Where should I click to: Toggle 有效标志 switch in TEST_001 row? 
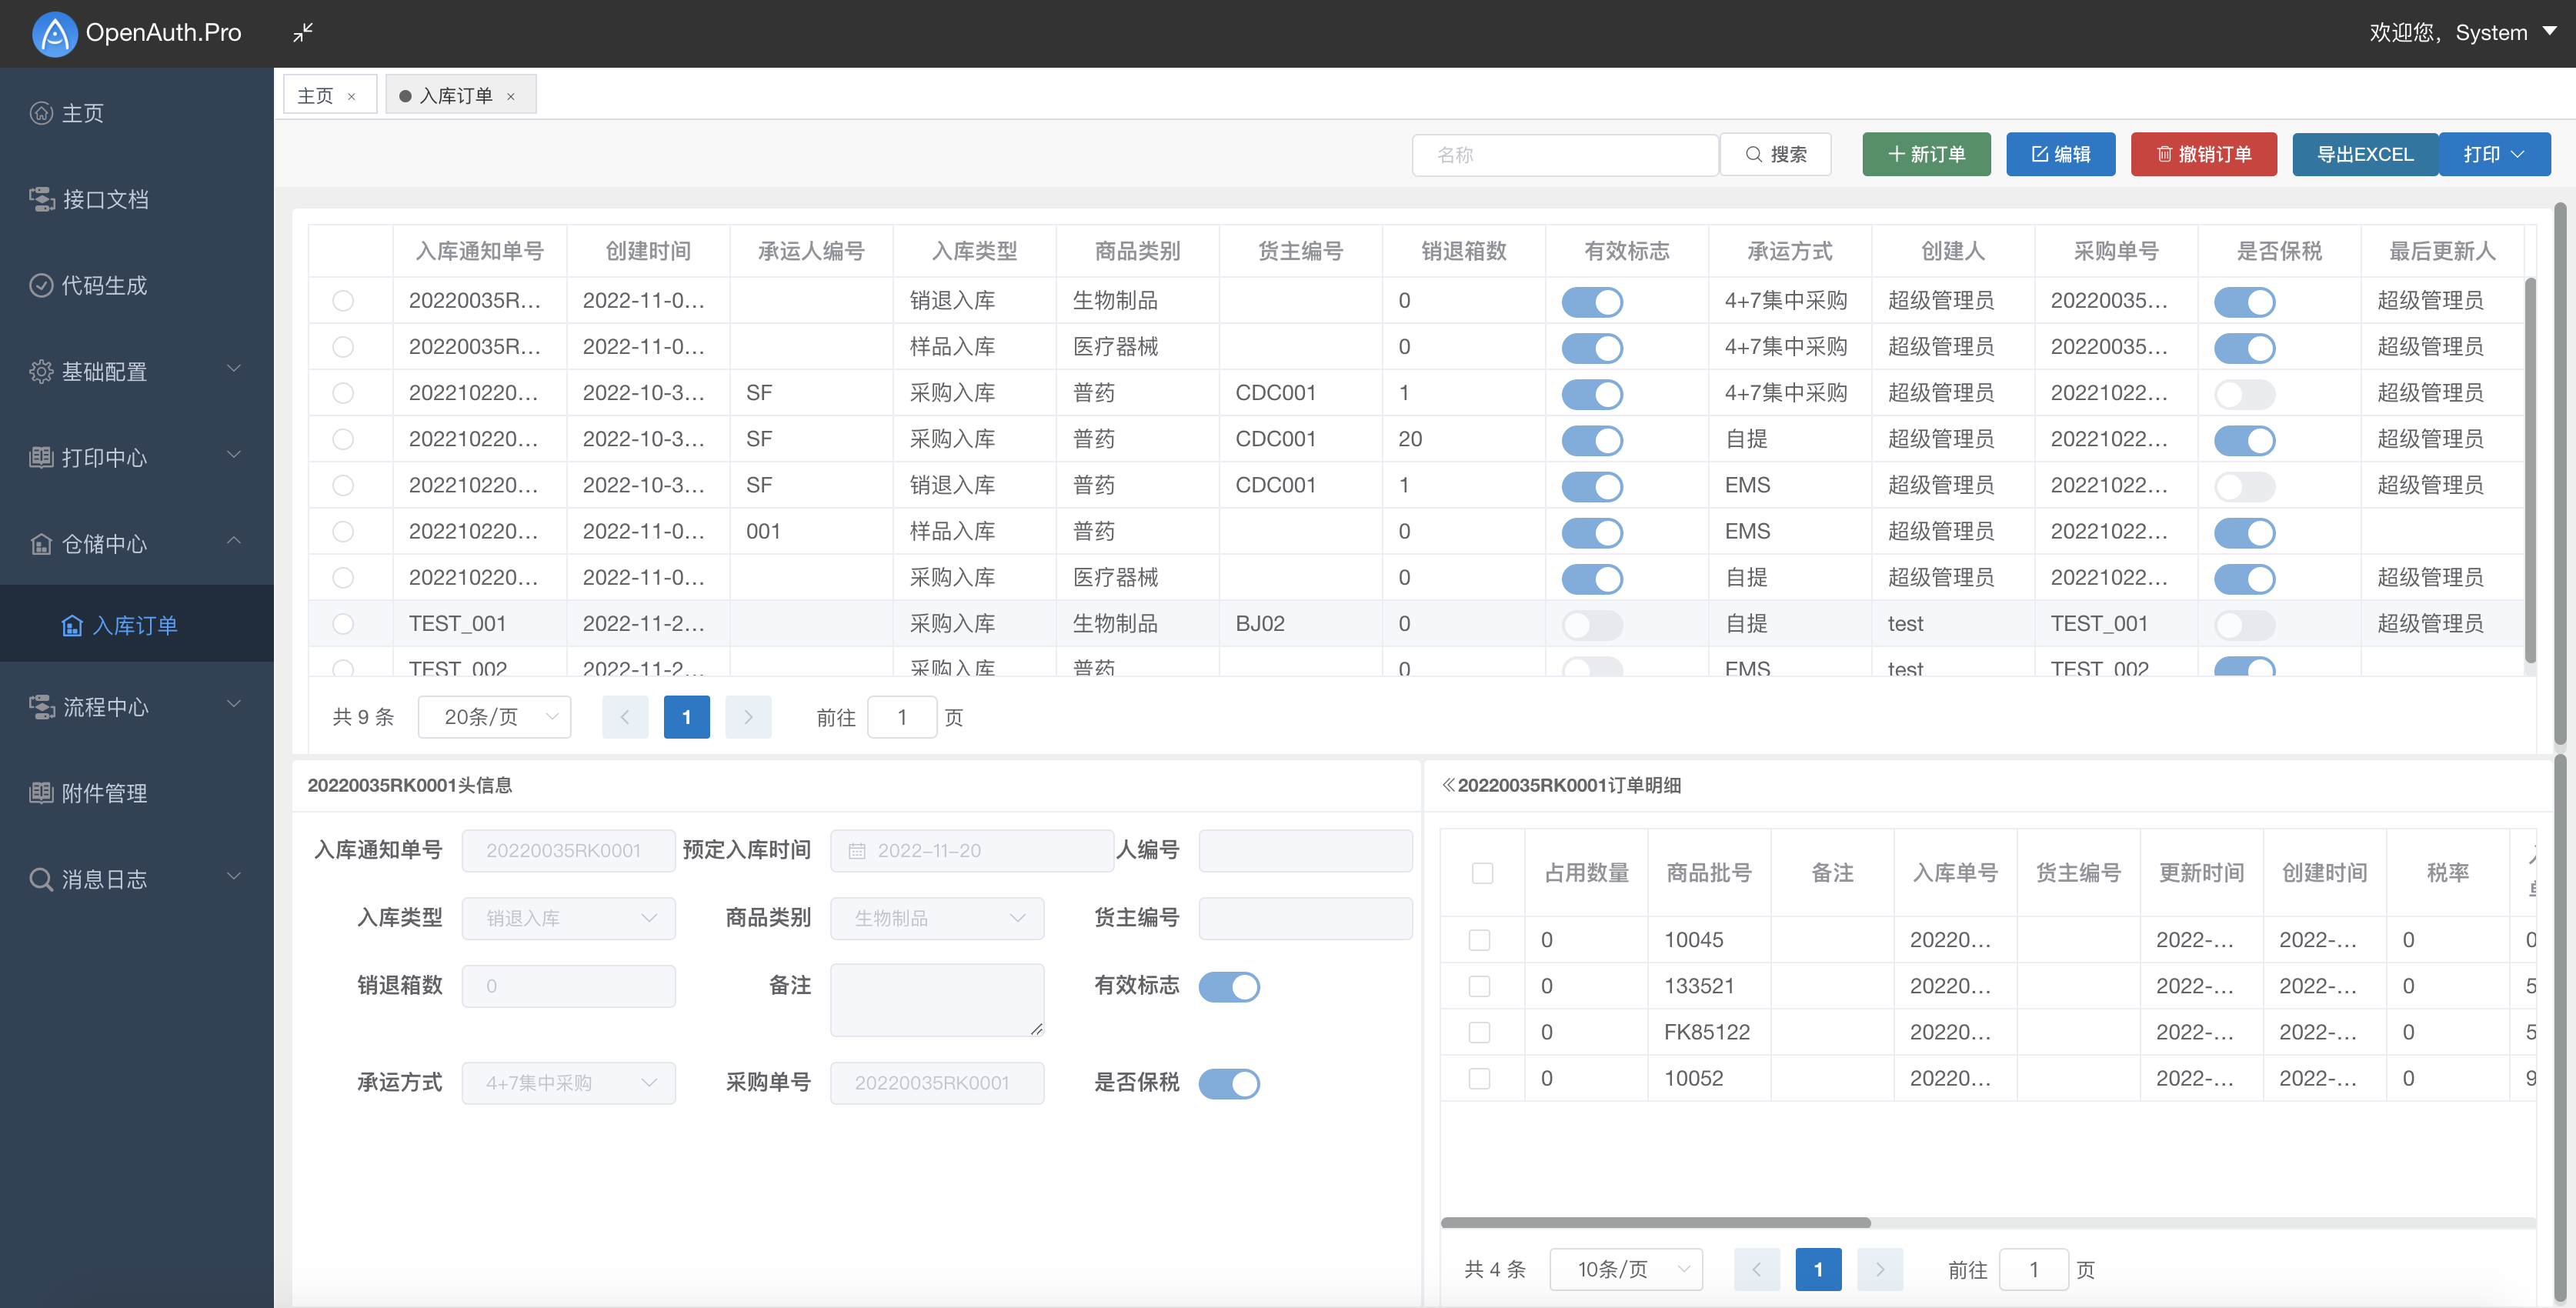(1591, 625)
